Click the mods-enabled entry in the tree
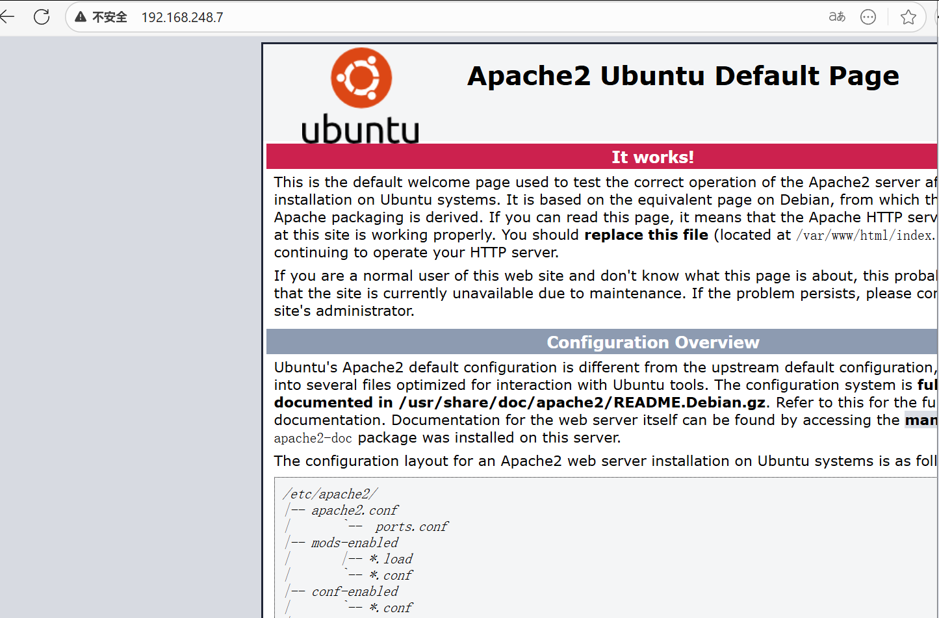 (x=355, y=543)
